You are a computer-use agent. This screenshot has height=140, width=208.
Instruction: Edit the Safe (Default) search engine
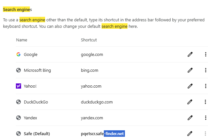pos(190,134)
